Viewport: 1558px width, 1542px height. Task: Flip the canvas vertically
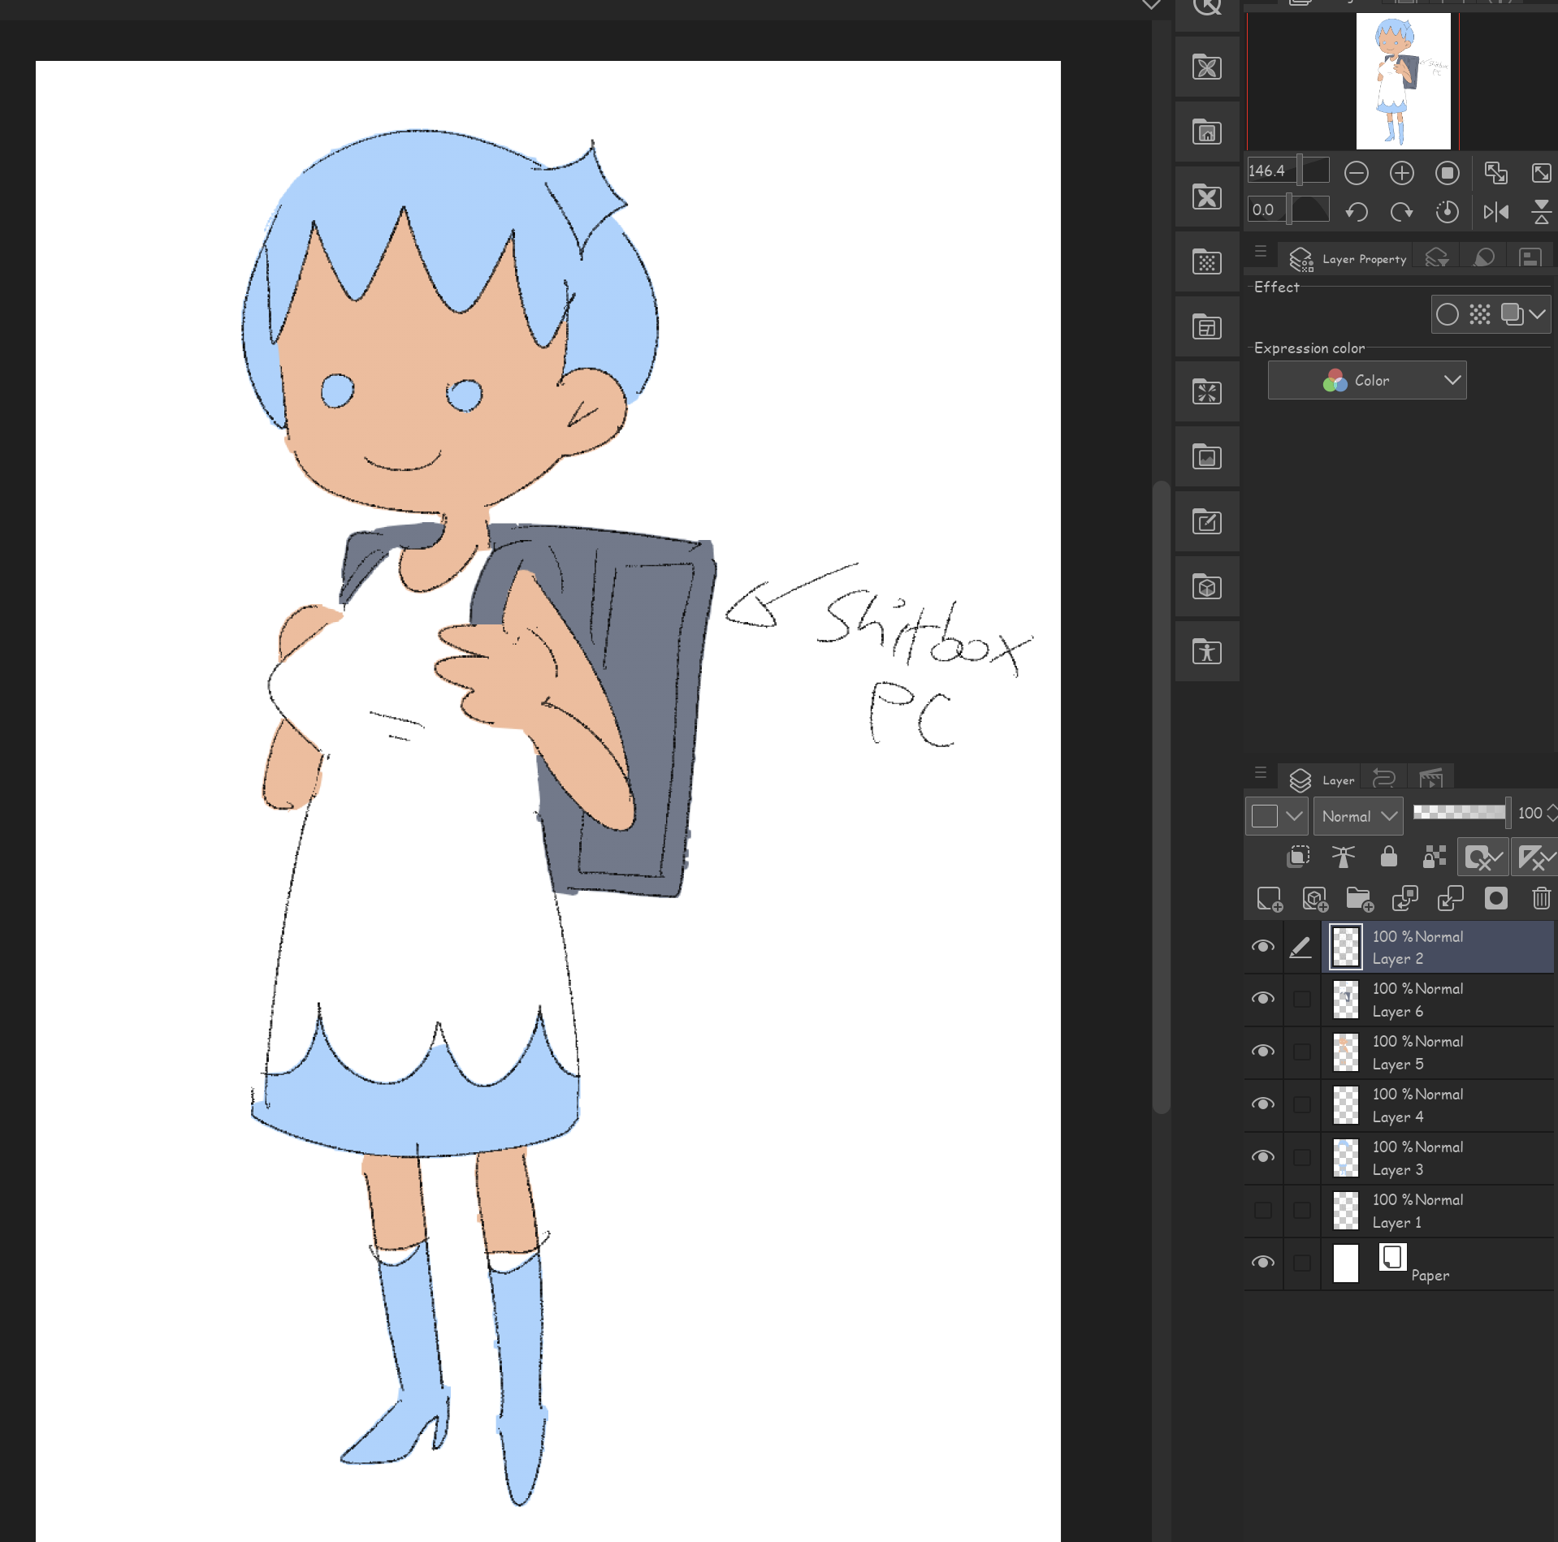(1541, 212)
